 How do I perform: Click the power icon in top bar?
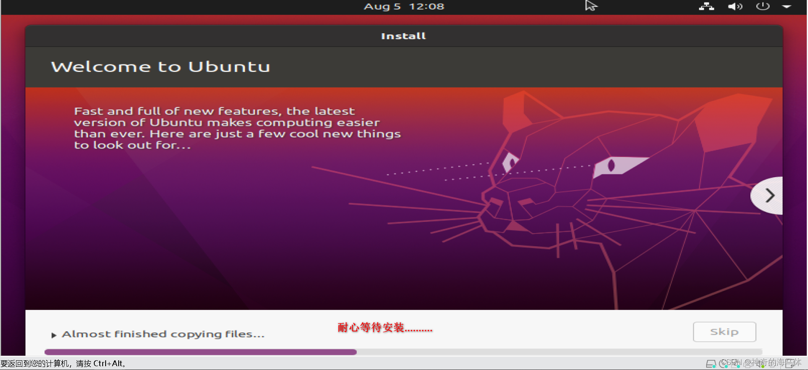point(763,6)
